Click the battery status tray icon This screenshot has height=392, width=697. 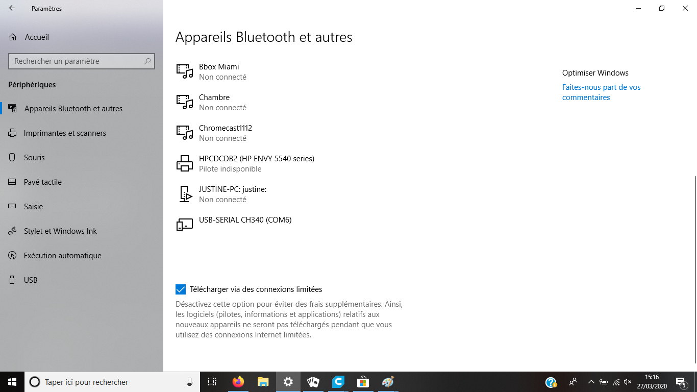click(604, 382)
